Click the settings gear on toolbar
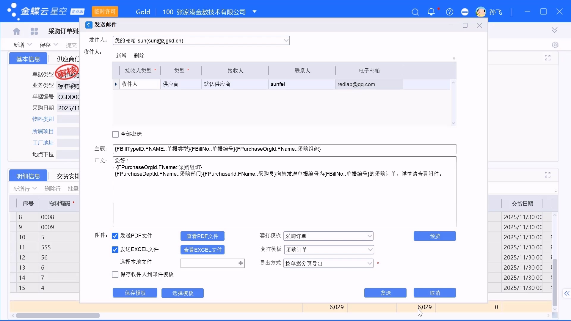This screenshot has height=321, width=571. tap(555, 45)
